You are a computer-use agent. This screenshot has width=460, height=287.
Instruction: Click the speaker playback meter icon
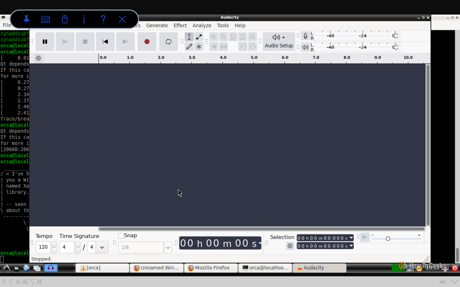[x=305, y=47]
